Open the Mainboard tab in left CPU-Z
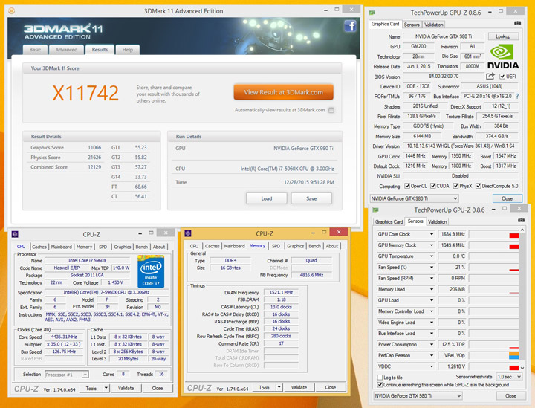Viewport: 535px width, 408px height. click(62, 247)
